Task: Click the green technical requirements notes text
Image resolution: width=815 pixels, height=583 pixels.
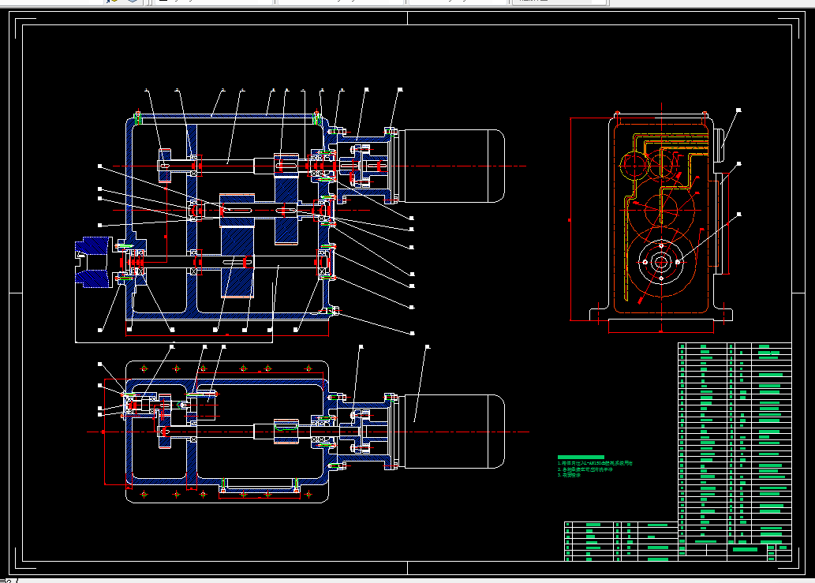Action: (x=595, y=466)
